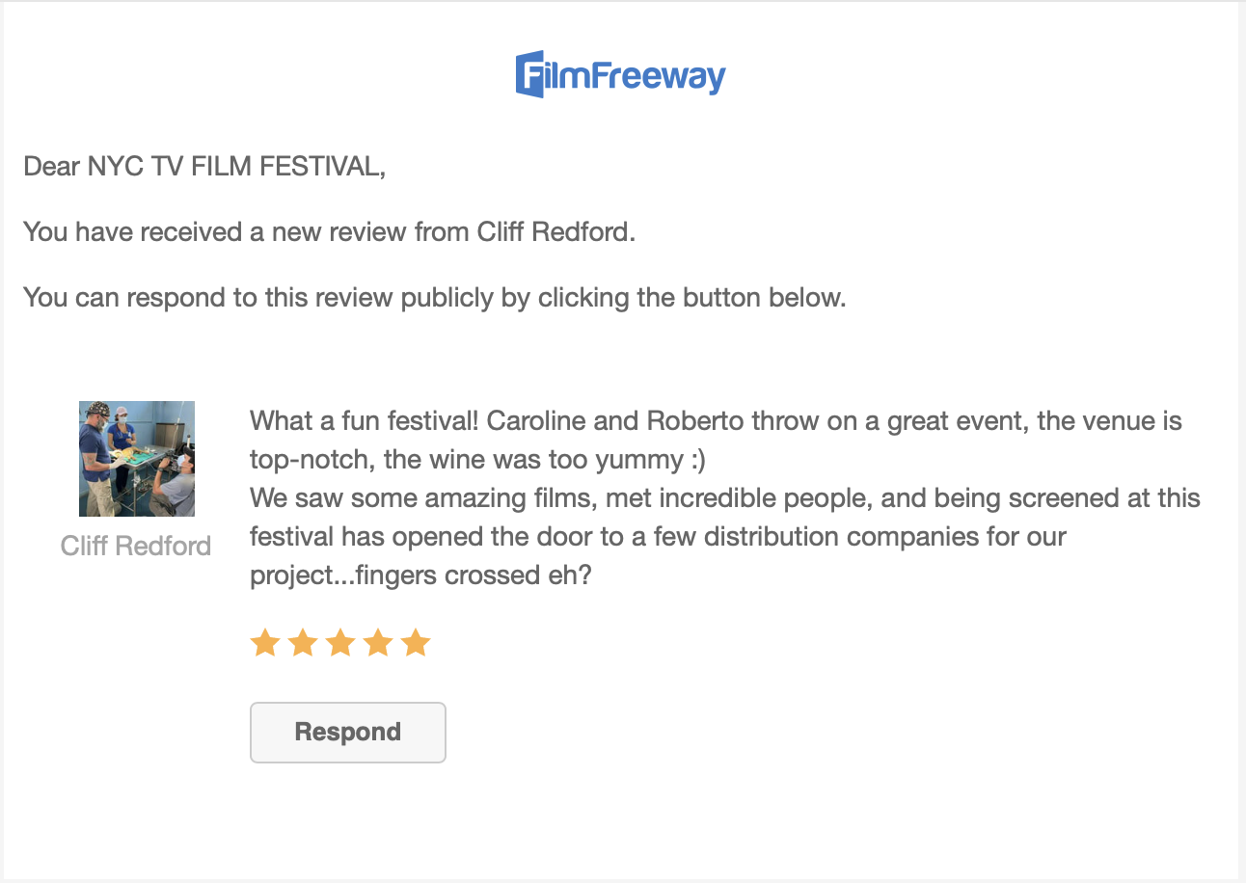Click Cliff Redford's name under the avatar
Image resolution: width=1246 pixels, height=883 pixels.
pos(136,546)
